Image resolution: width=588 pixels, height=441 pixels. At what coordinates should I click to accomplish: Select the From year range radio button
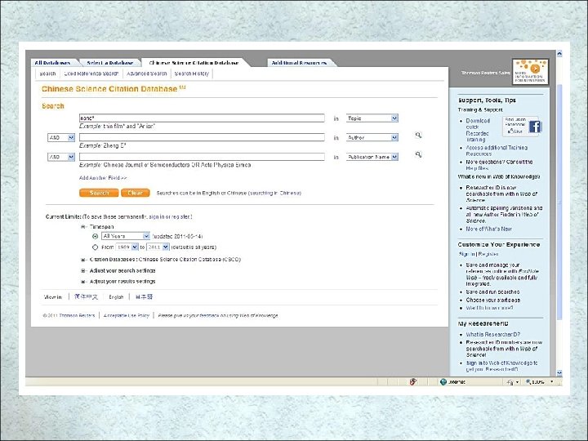[x=96, y=247]
